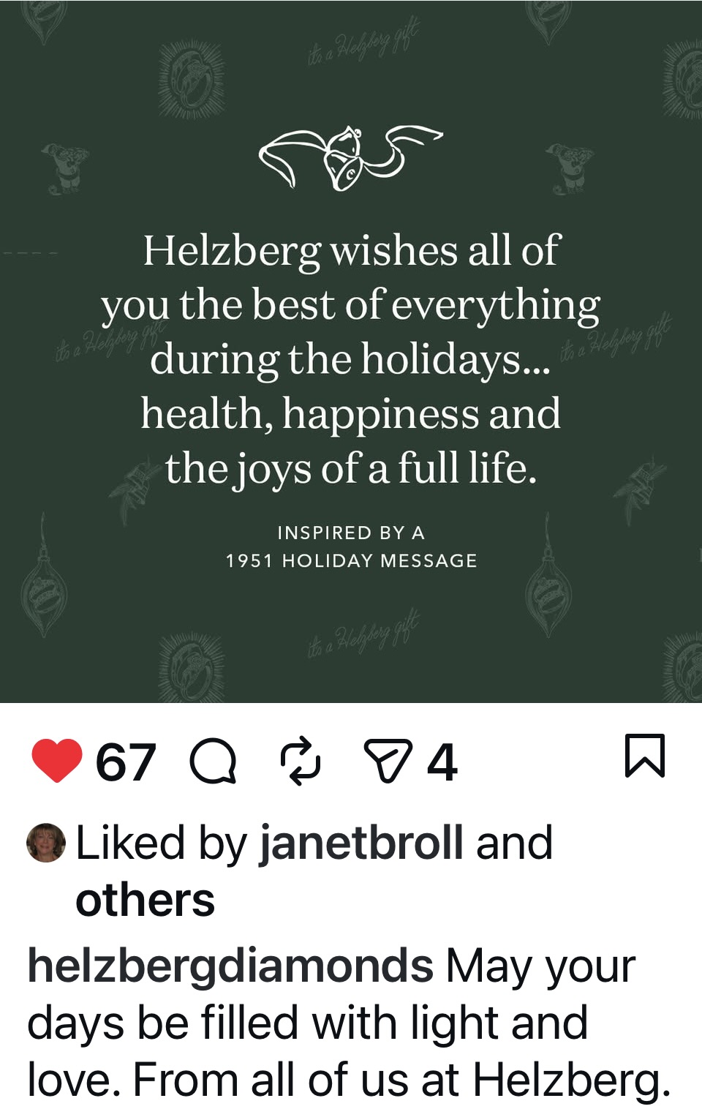Tap the share count number 4
Viewport: 702px width, 1120px height.
tap(442, 762)
